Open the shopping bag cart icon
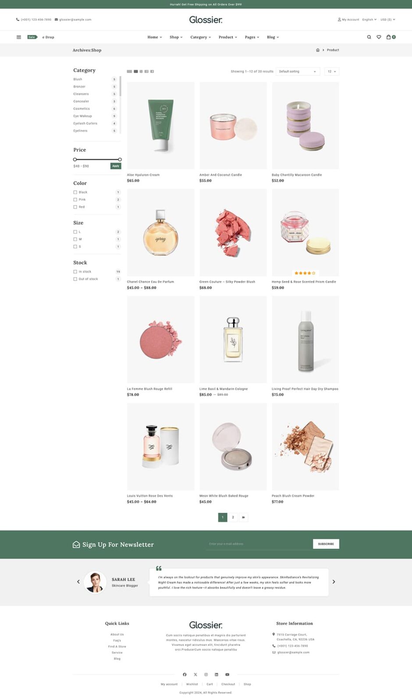The height and width of the screenshot is (699, 412). [388, 37]
